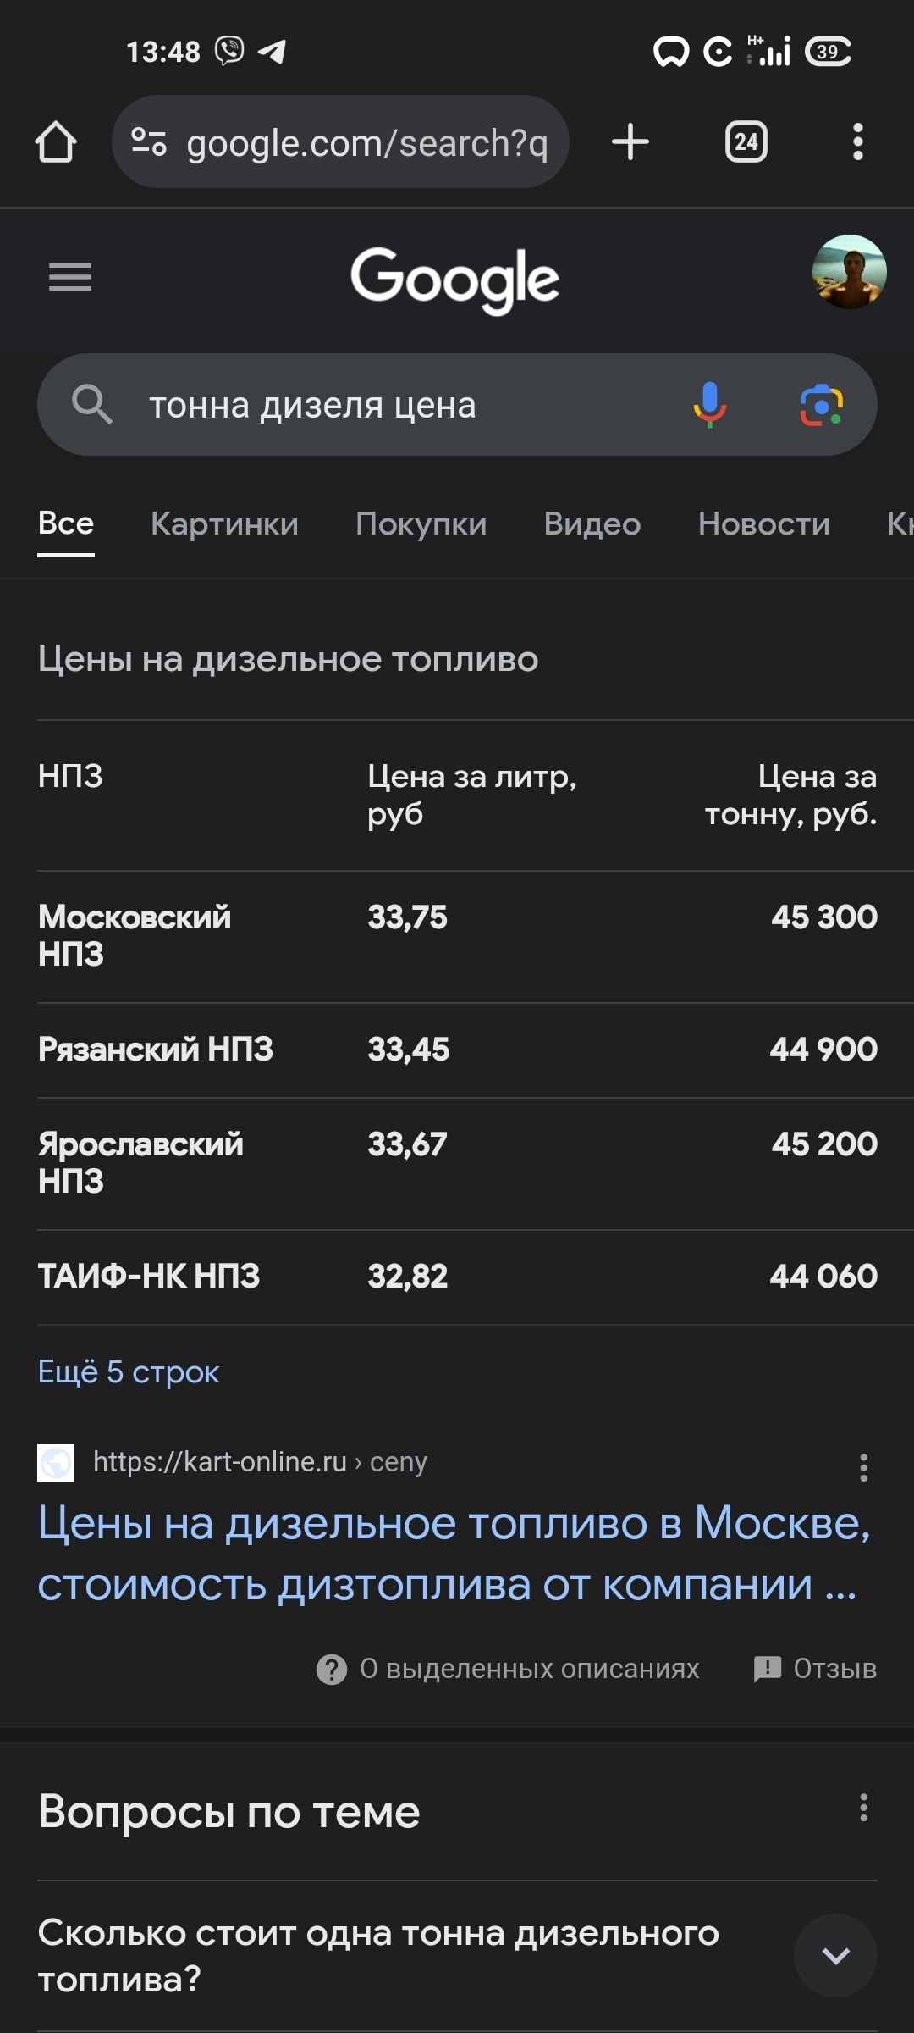Send feedback via Отзыв button
The image size is (914, 2033).
[815, 1669]
